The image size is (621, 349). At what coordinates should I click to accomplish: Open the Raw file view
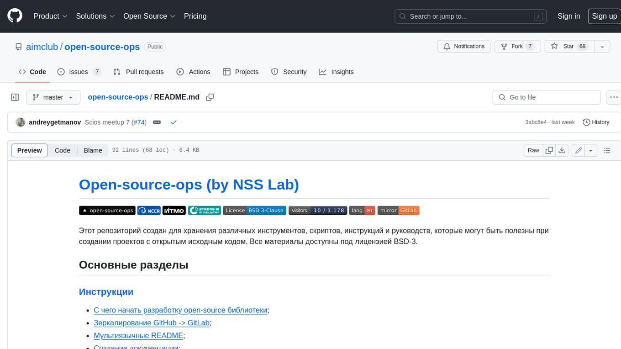(533, 150)
